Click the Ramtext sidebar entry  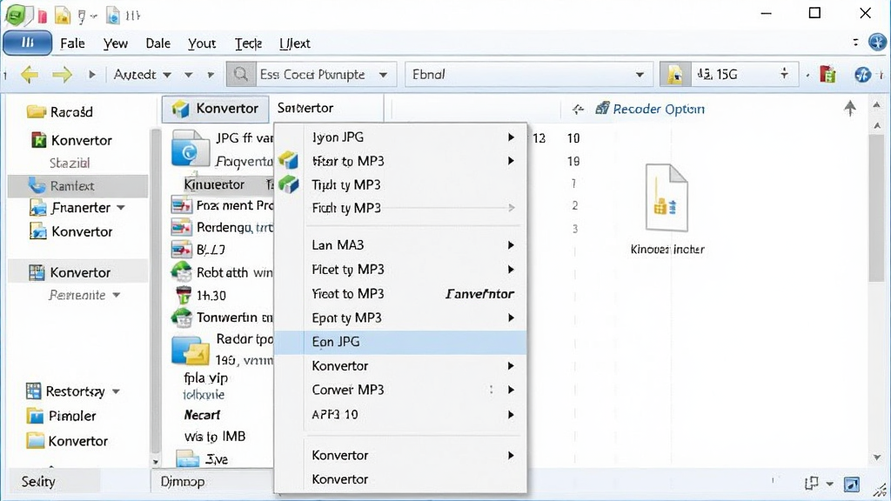tap(77, 186)
